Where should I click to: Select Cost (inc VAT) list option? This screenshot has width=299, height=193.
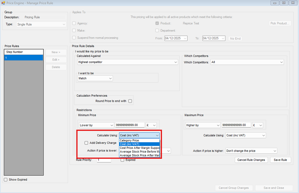point(139,144)
